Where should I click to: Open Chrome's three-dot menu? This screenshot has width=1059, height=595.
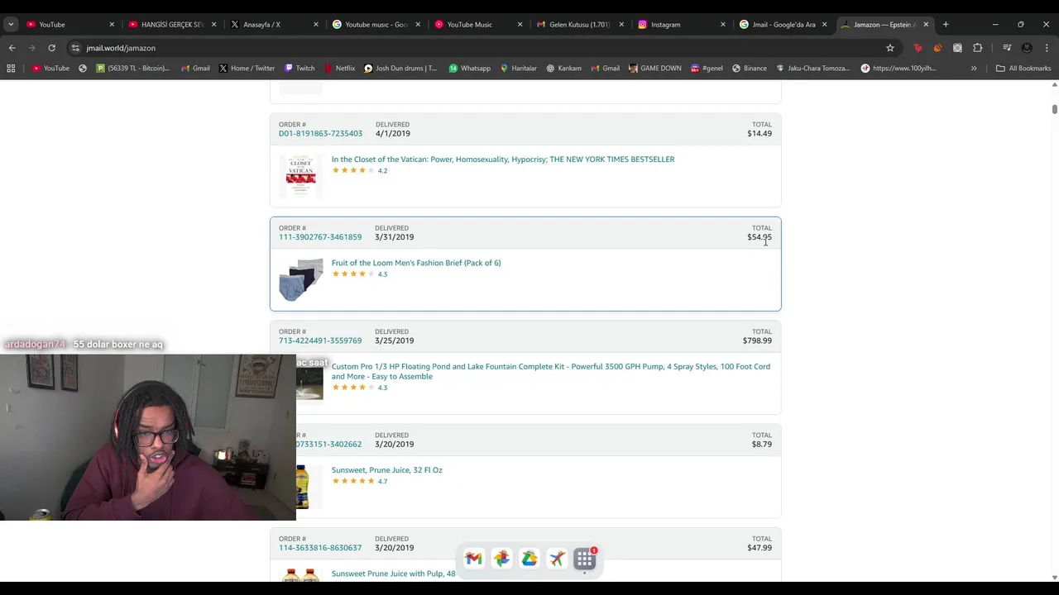coord(1047,48)
